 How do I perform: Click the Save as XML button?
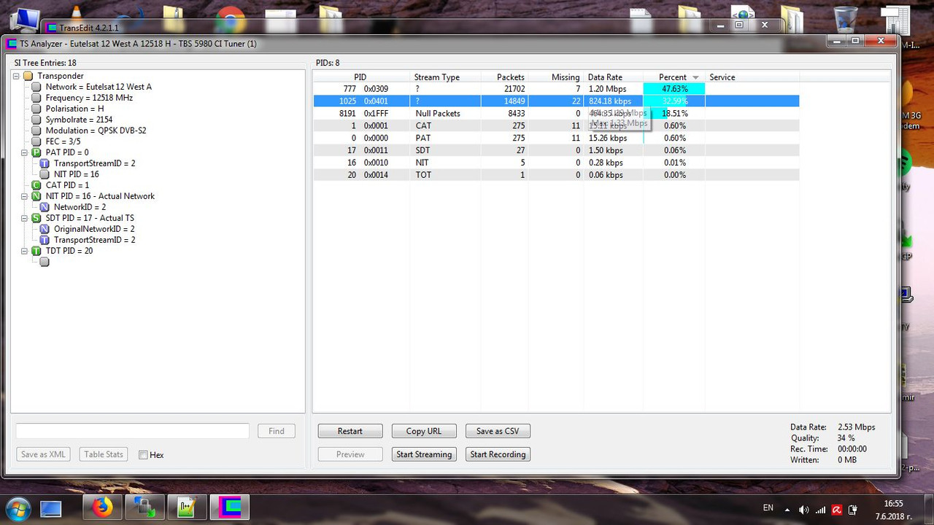(x=43, y=454)
